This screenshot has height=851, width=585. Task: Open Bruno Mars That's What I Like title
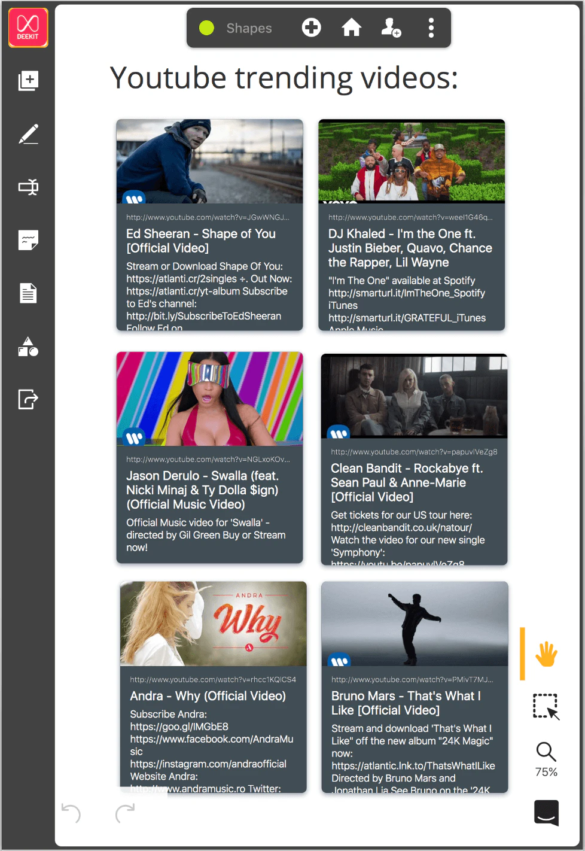click(406, 703)
